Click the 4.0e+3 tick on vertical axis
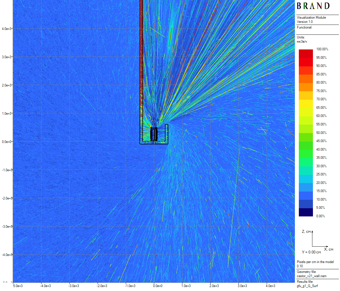Image resolution: width=340 pixels, height=291 pixels. click(7, 29)
